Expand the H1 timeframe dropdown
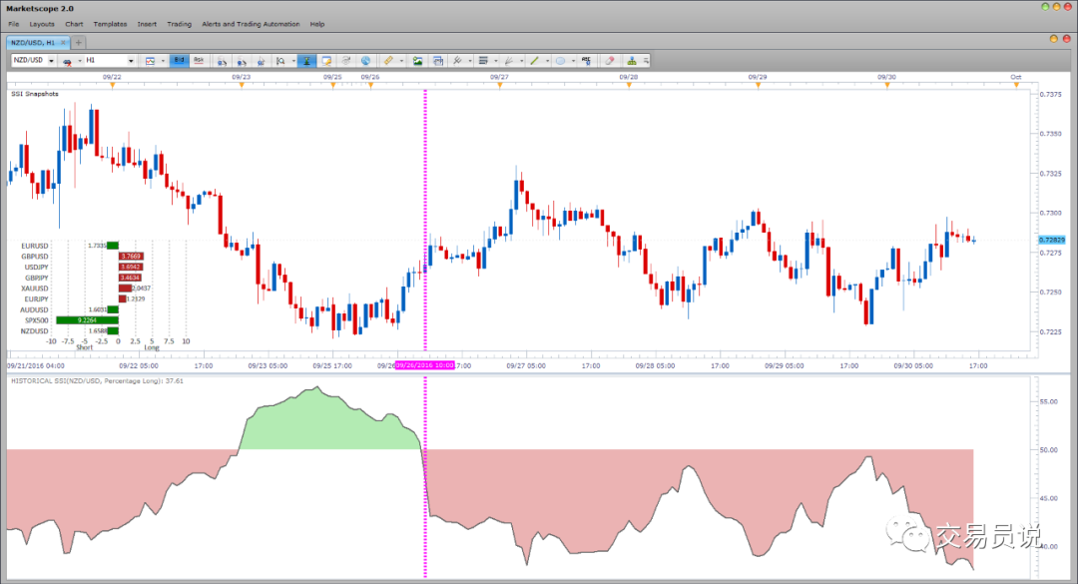This screenshot has width=1078, height=584. 131,61
